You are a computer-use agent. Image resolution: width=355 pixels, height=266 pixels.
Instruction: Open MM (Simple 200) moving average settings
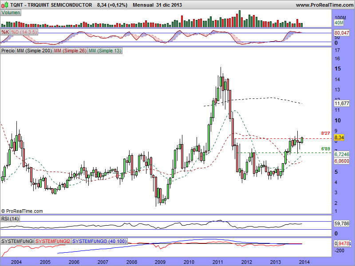click(34, 51)
